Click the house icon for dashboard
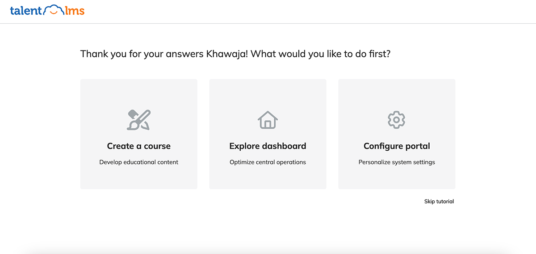536x254 pixels. [268, 120]
